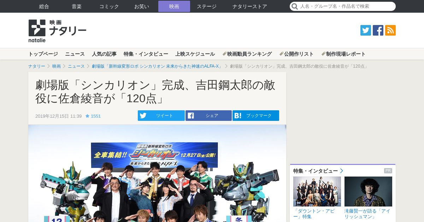
Task: Open the main Shinkalion cast event photo
Action: (157, 173)
